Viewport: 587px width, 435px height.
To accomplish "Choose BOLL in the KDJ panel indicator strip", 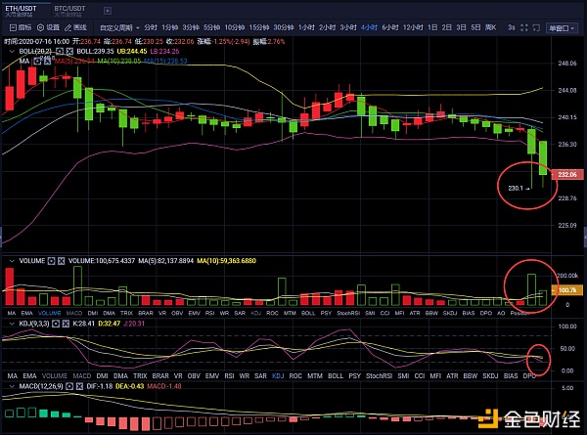I will pos(336,376).
